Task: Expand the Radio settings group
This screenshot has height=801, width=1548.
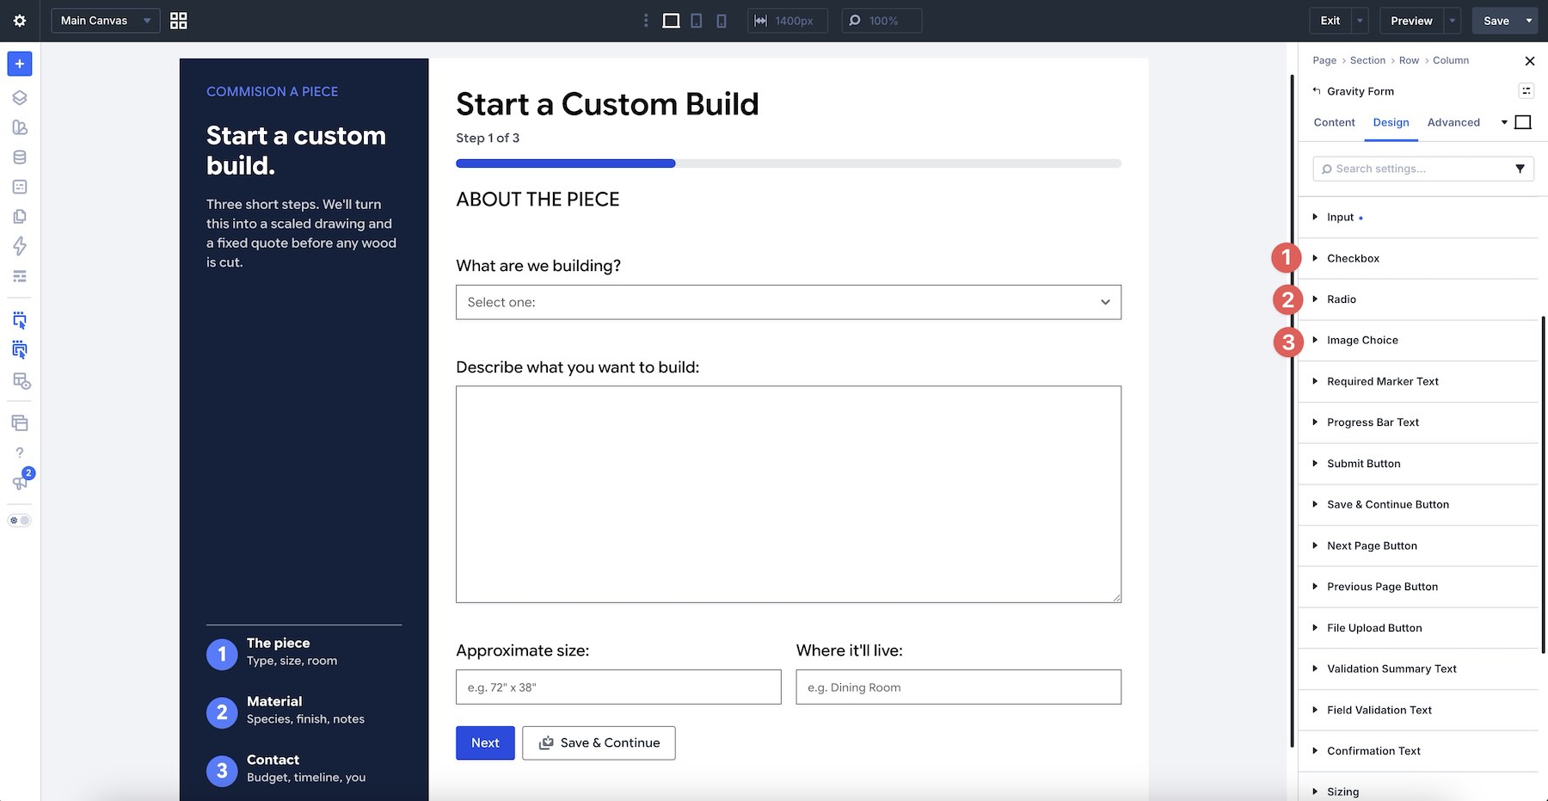Action: pos(1417,299)
